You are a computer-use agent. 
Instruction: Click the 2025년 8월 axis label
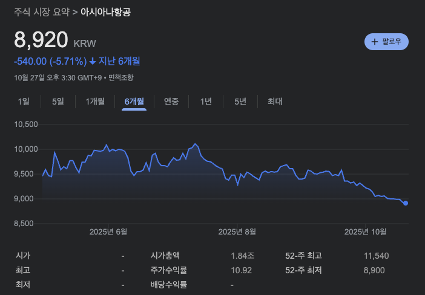pos(237,232)
